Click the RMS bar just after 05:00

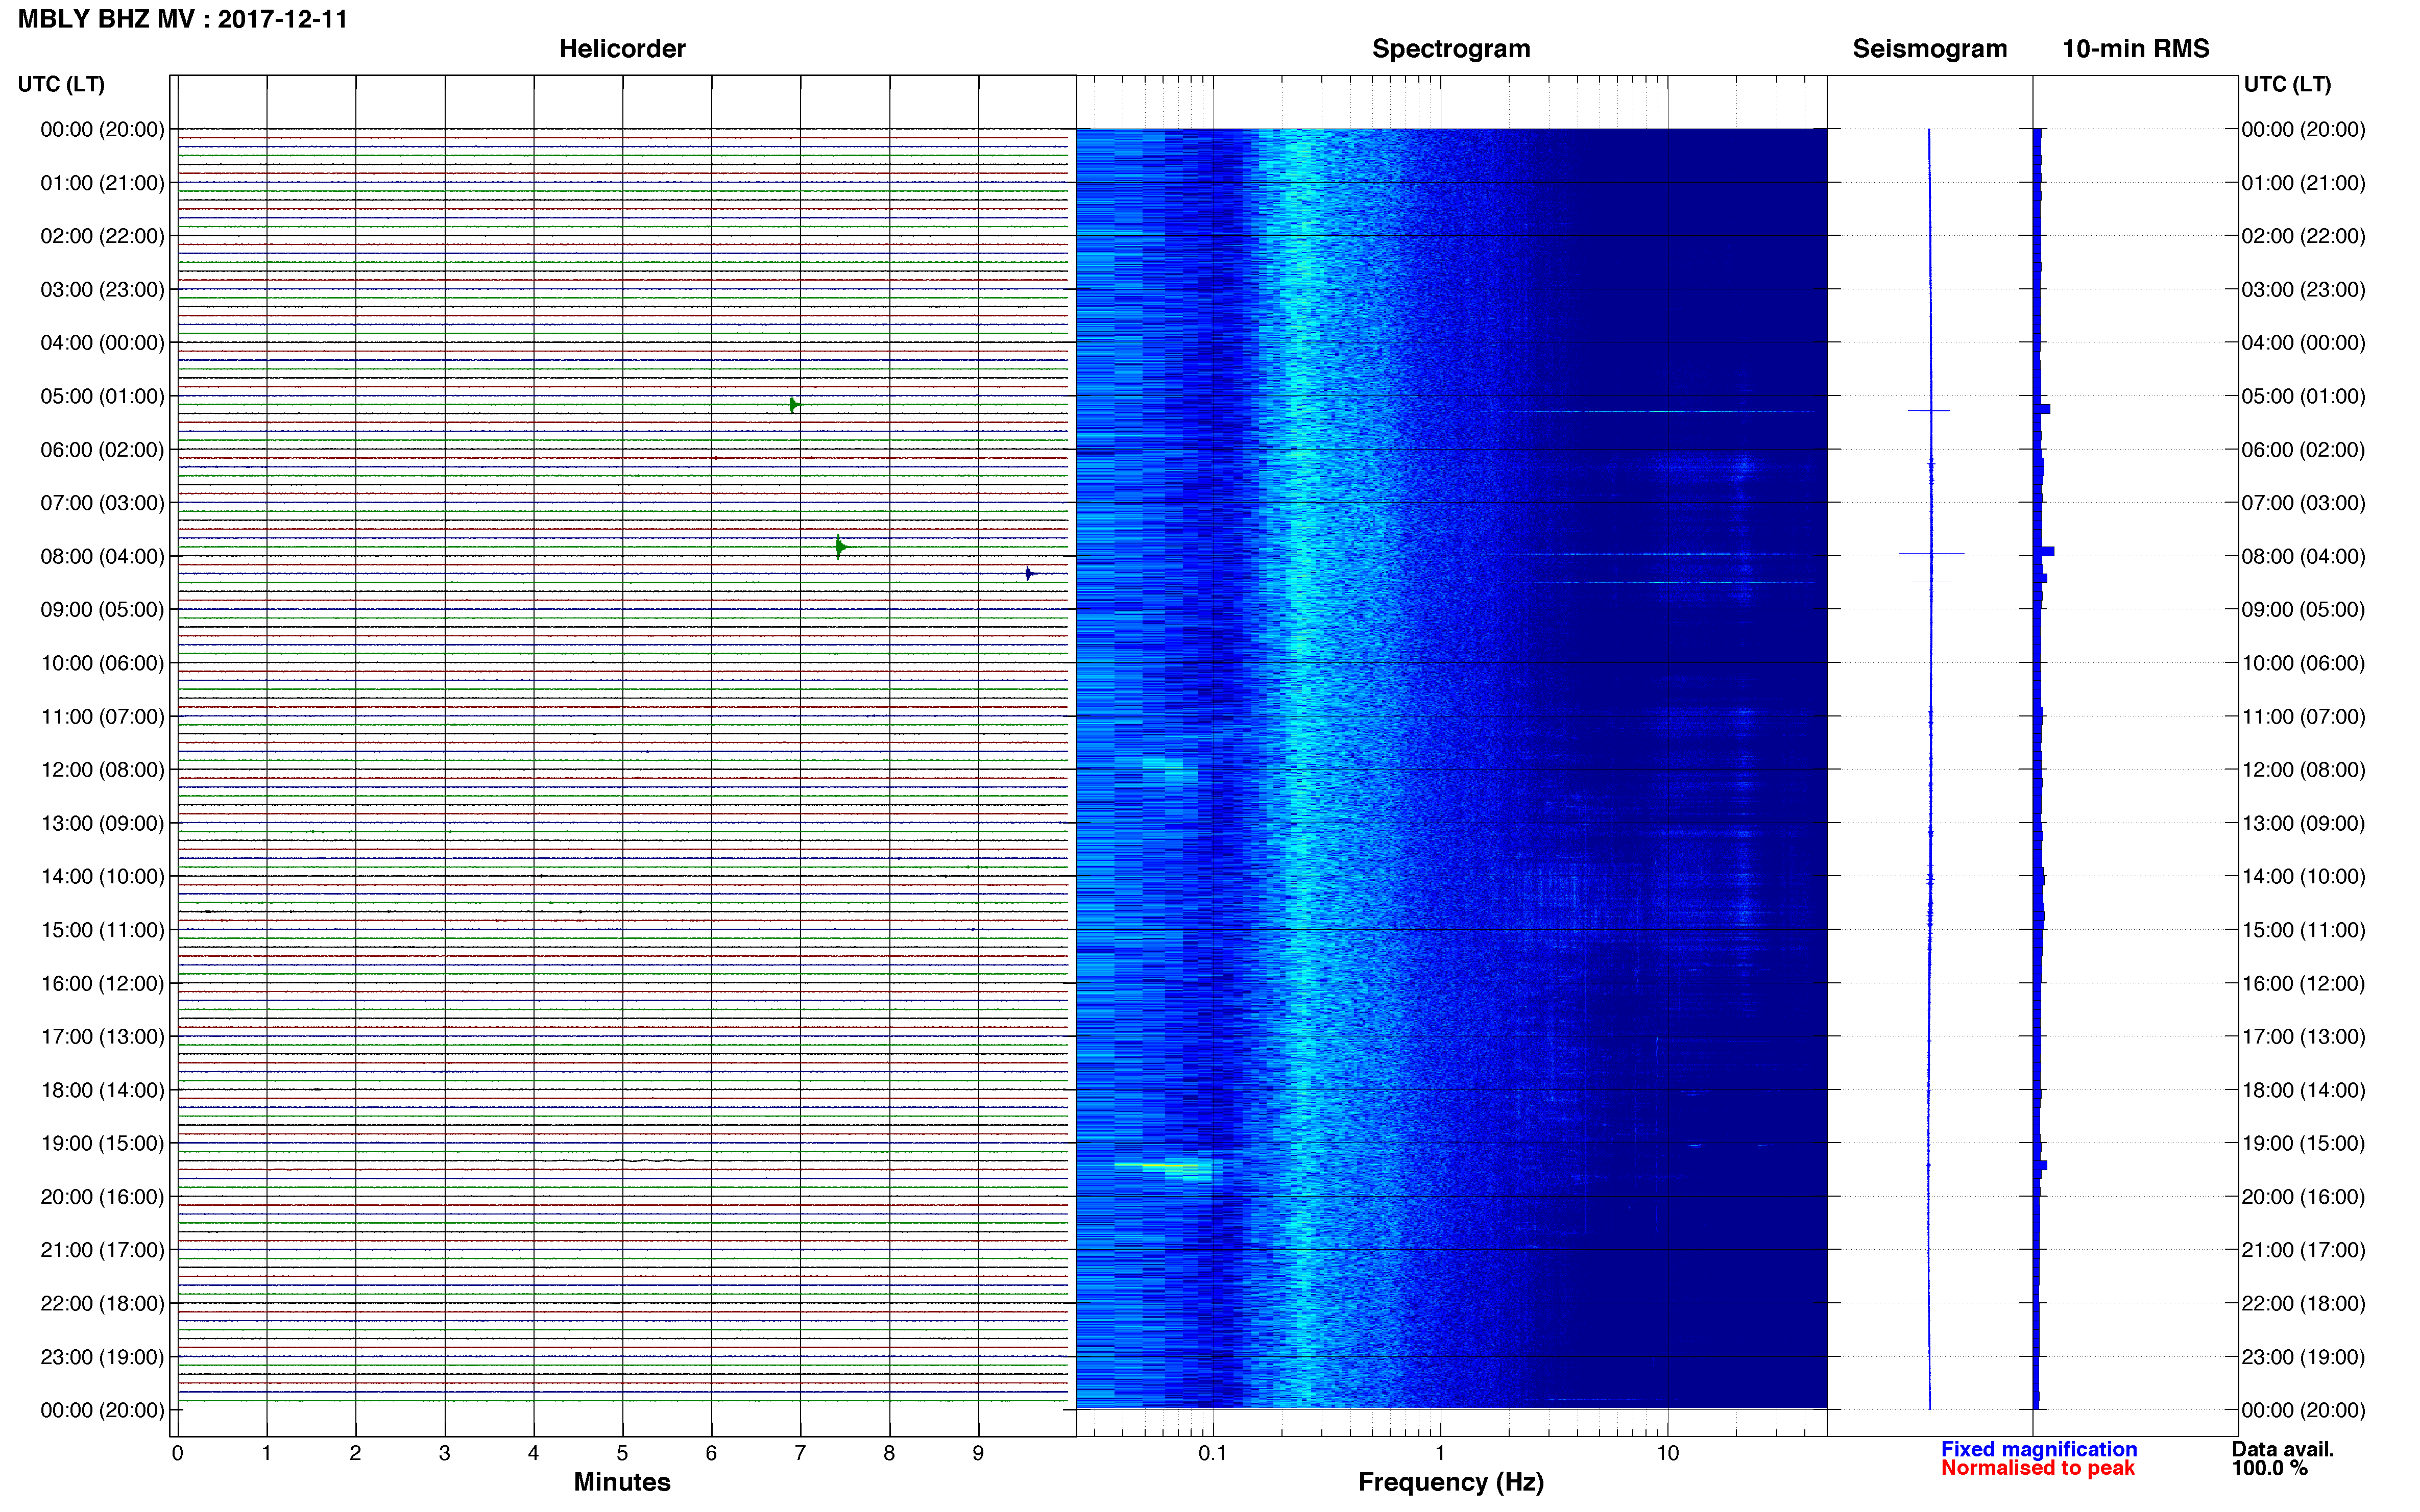click(x=2043, y=409)
